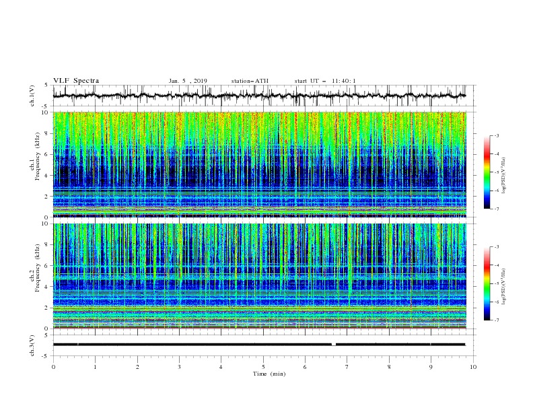The width and height of the screenshot is (533, 412).
Task: Click the time axis tick label '4'
Action: (x=221, y=367)
